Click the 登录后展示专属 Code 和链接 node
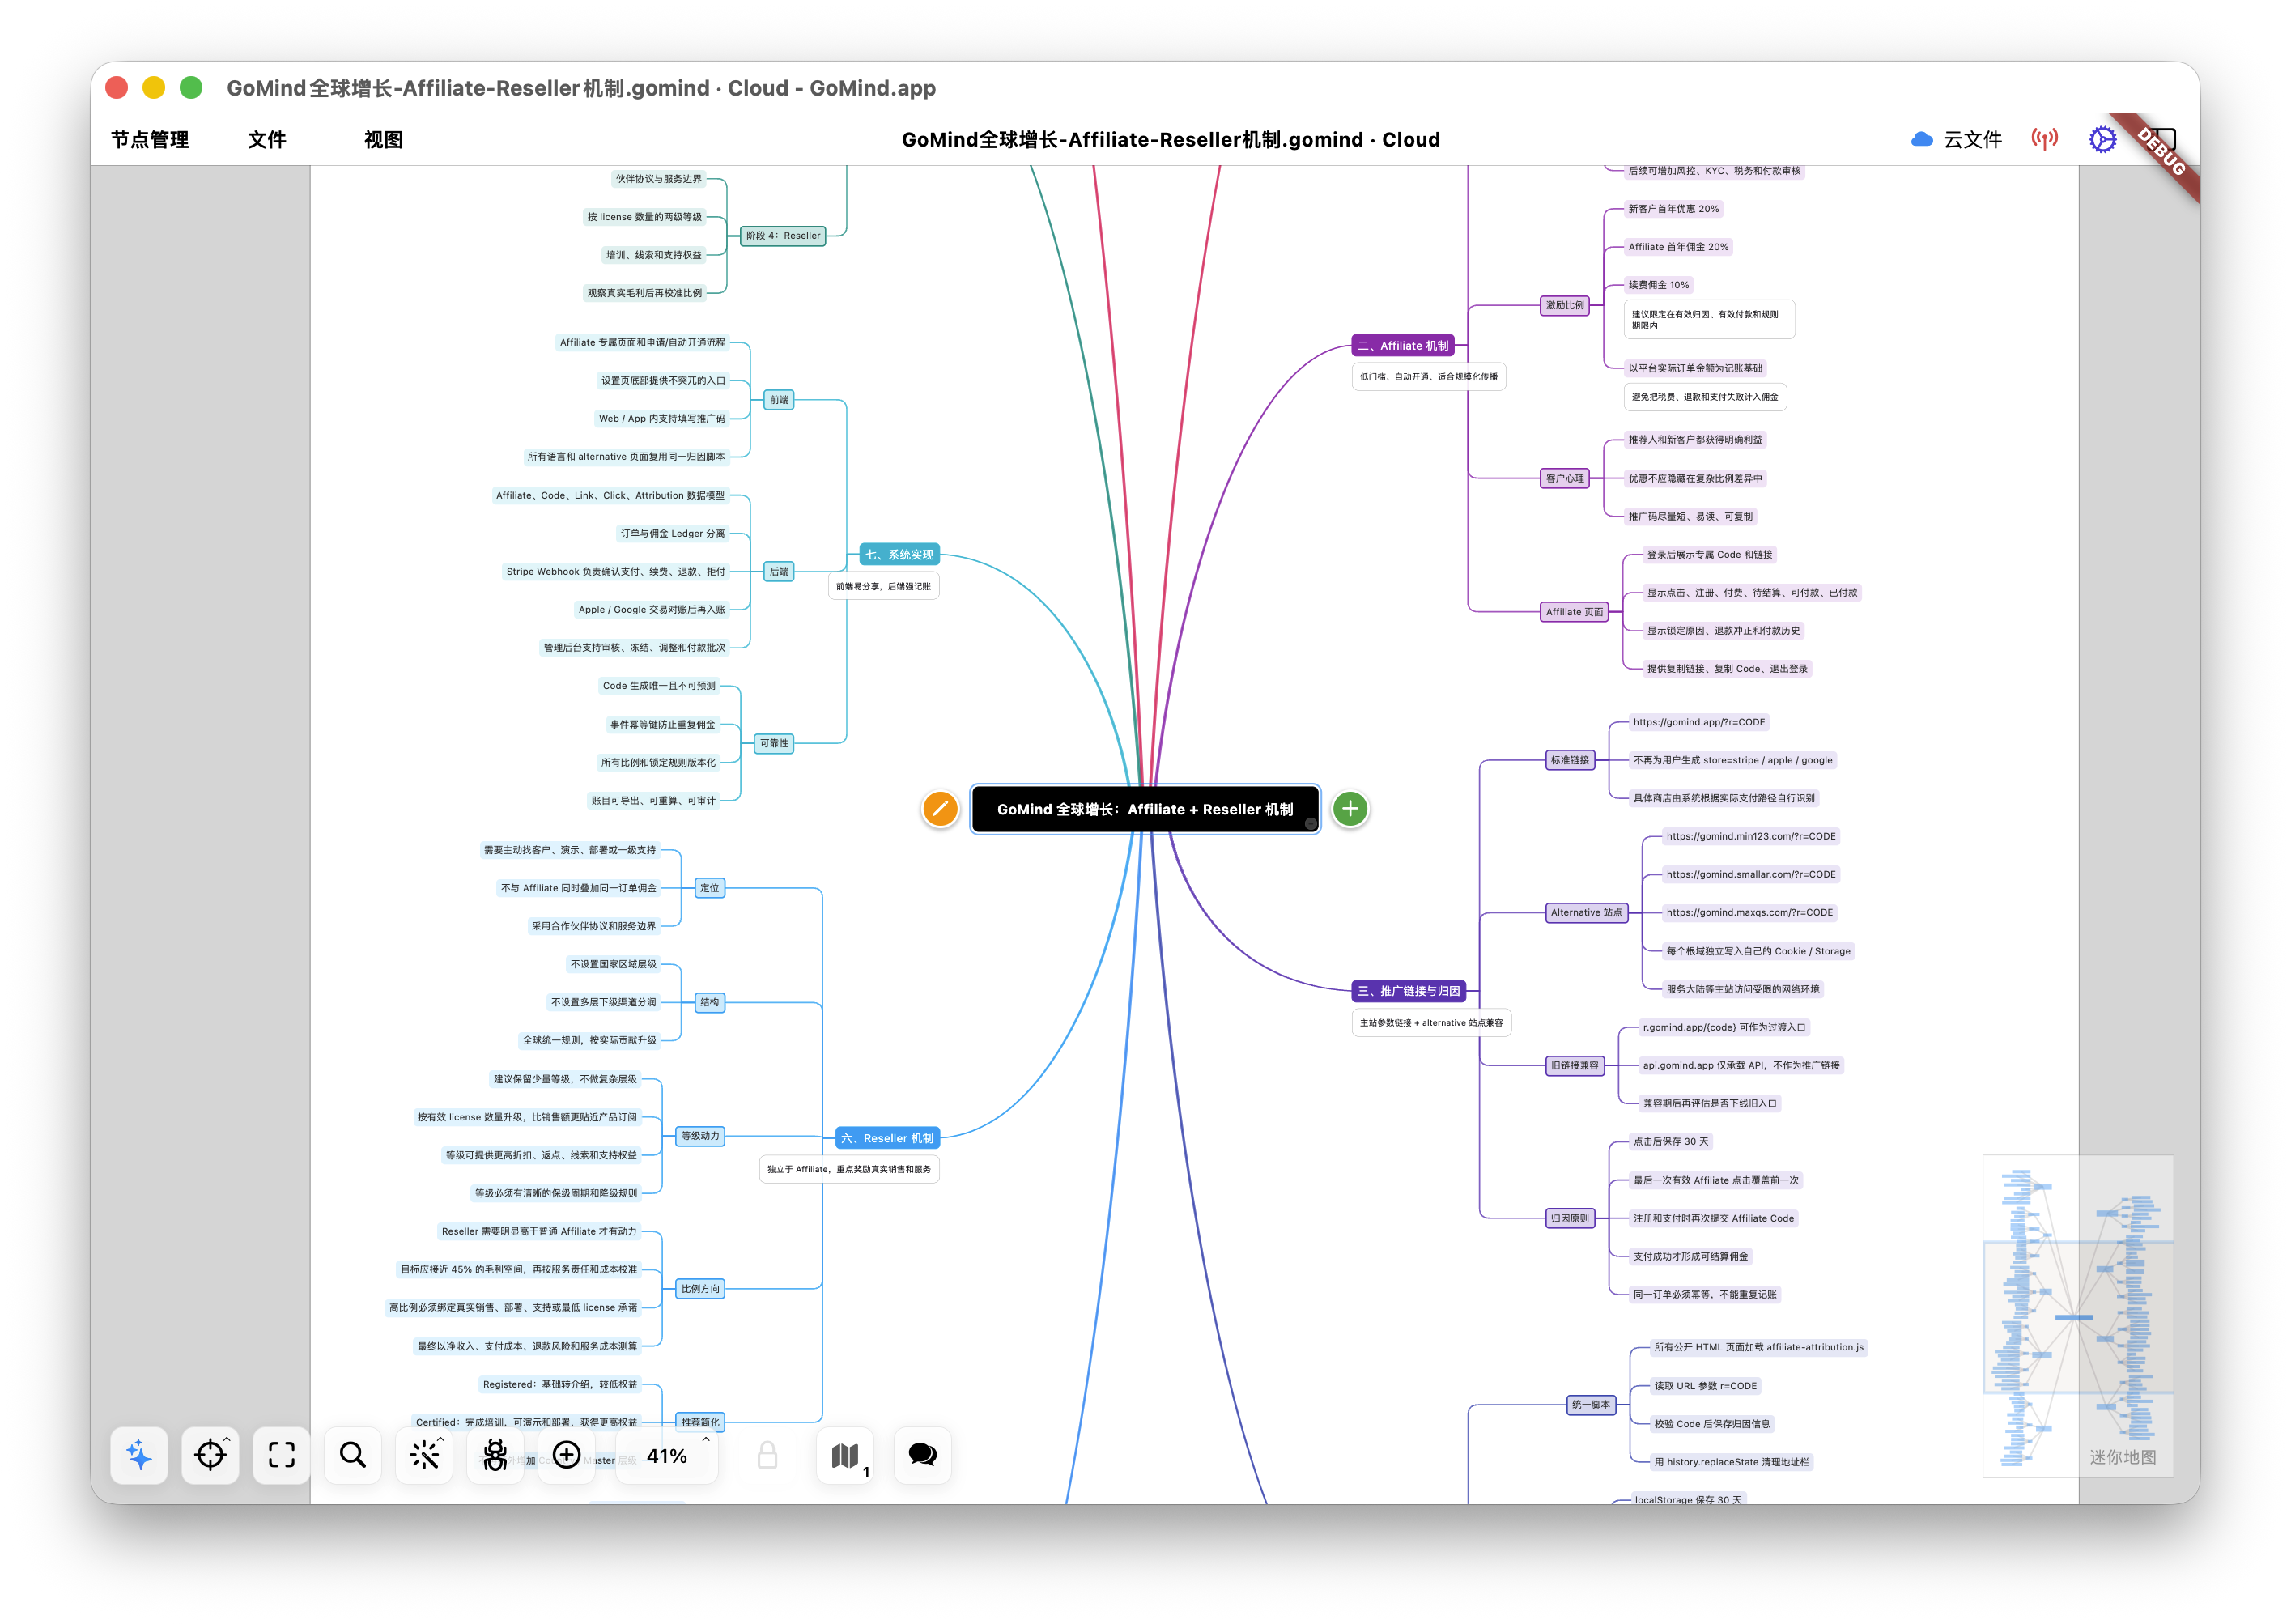The width and height of the screenshot is (2291, 1624). tap(1710, 555)
